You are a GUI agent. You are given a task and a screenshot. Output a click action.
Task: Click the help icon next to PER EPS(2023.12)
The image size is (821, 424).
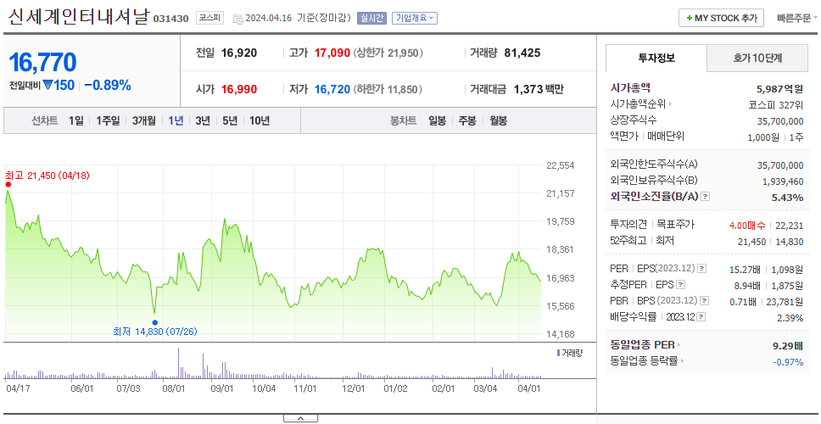coord(701,269)
